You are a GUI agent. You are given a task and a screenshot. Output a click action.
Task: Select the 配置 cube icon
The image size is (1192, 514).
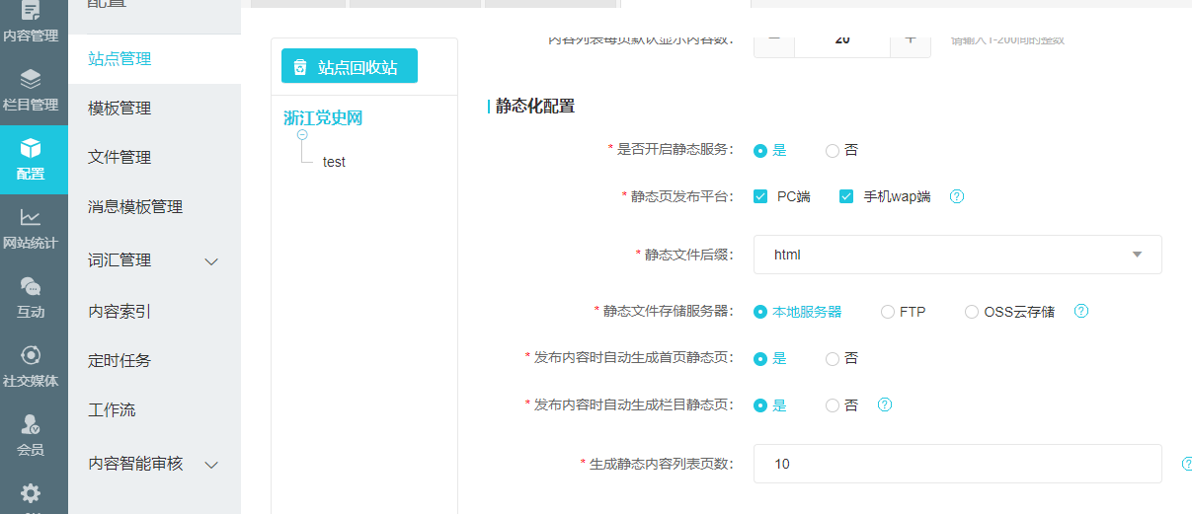[x=31, y=149]
